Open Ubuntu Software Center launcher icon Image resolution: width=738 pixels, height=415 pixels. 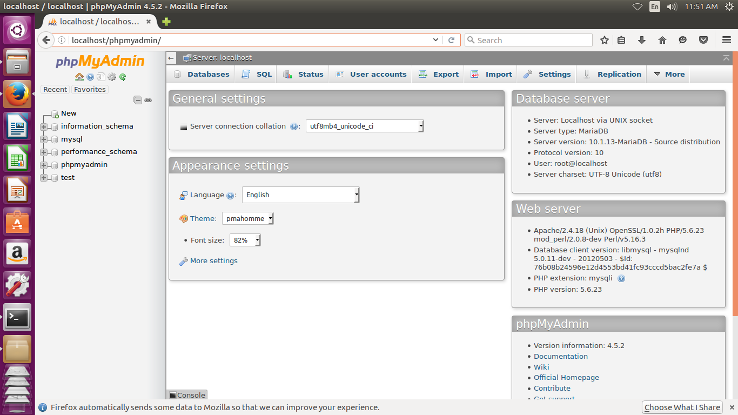18,222
